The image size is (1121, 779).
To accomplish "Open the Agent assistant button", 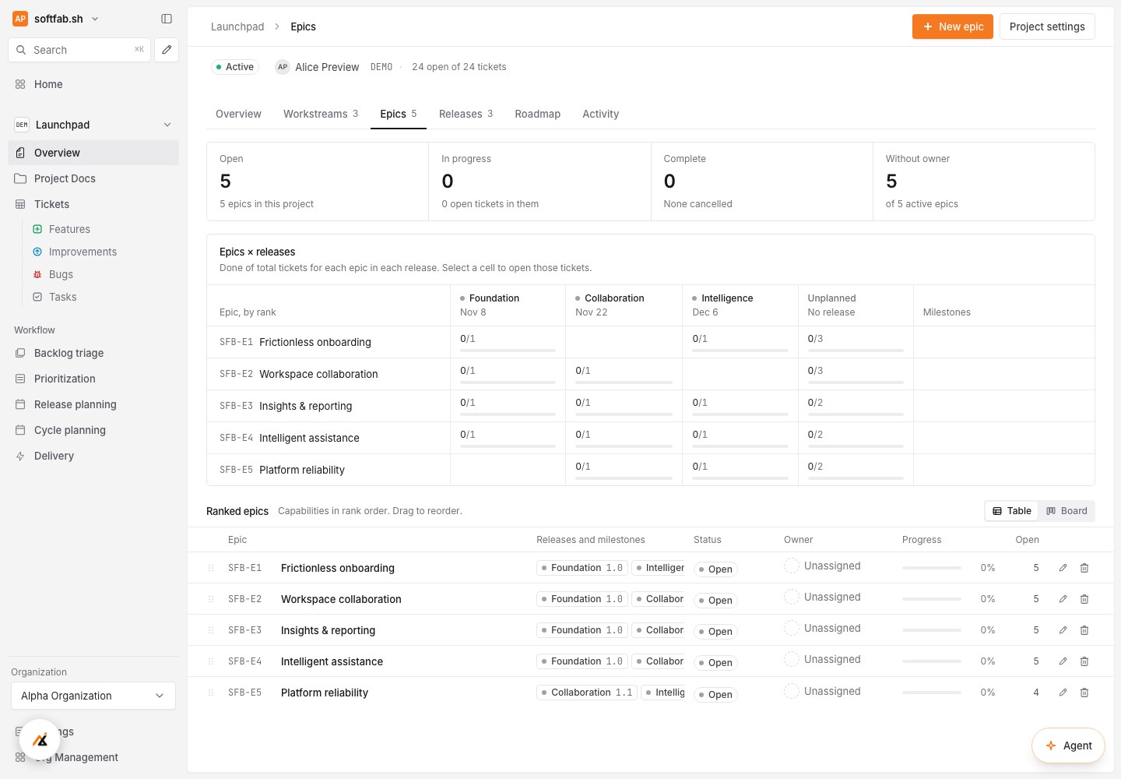I will [x=1068, y=746].
